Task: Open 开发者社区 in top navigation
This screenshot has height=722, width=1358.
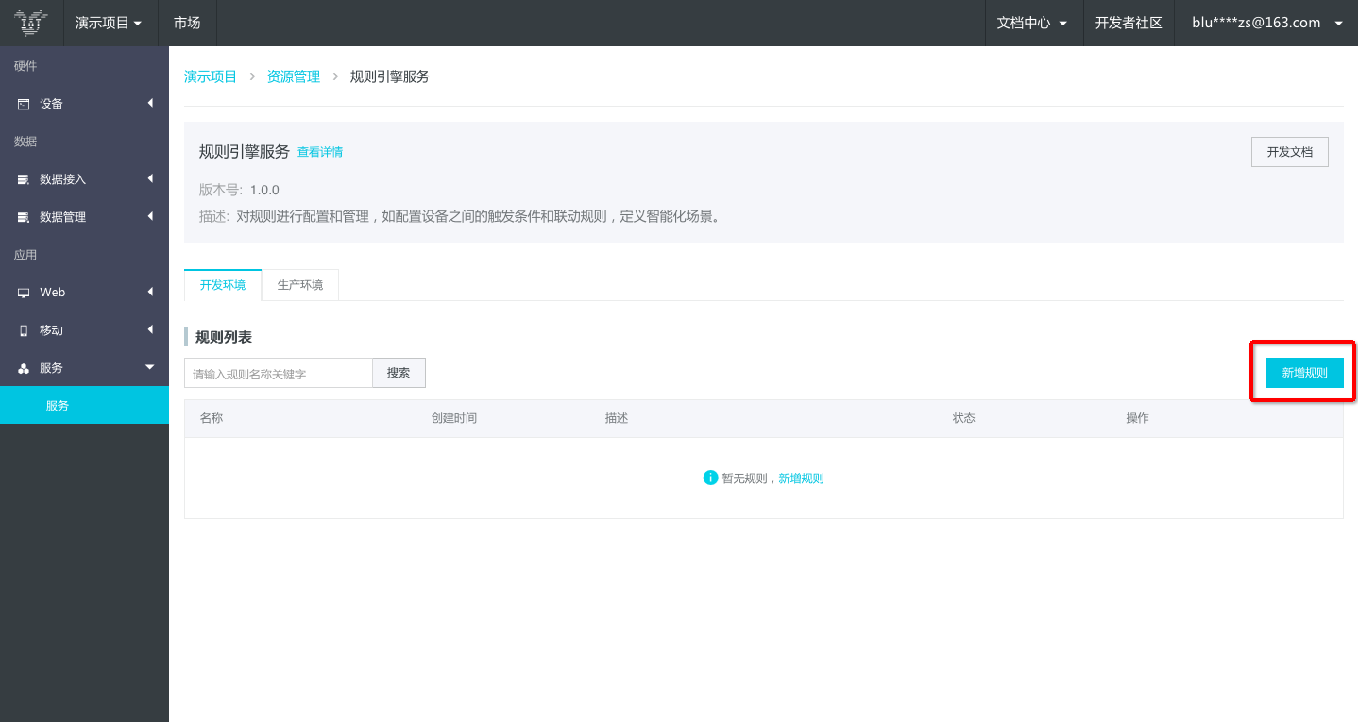Action: [1129, 23]
